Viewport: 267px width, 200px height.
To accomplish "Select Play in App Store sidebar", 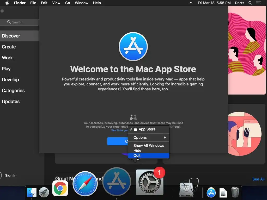I will (x=19, y=69).
